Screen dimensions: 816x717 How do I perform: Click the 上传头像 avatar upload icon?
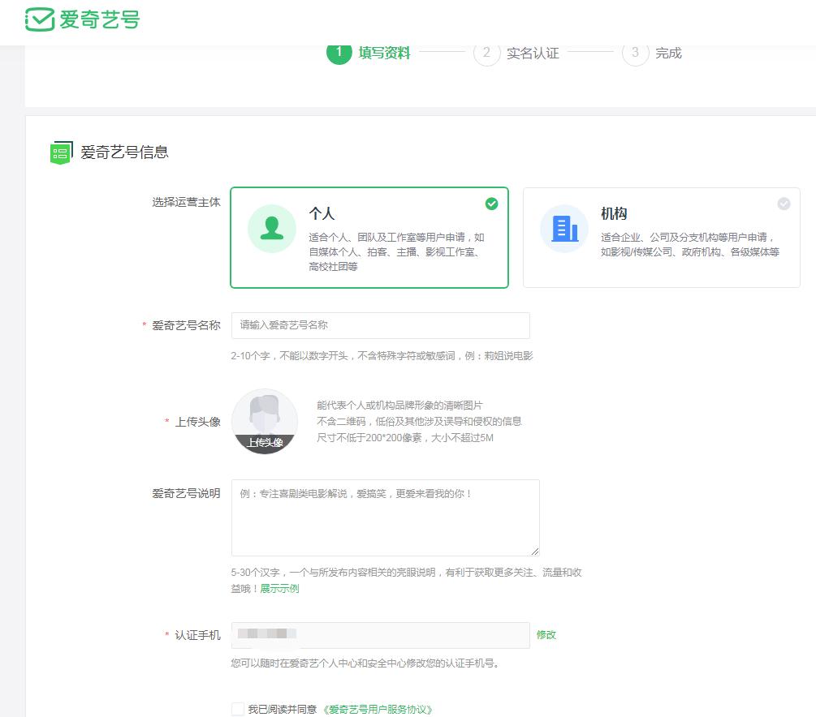pyautogui.click(x=264, y=421)
